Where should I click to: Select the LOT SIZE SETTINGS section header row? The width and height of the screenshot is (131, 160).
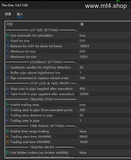click(42, 30)
